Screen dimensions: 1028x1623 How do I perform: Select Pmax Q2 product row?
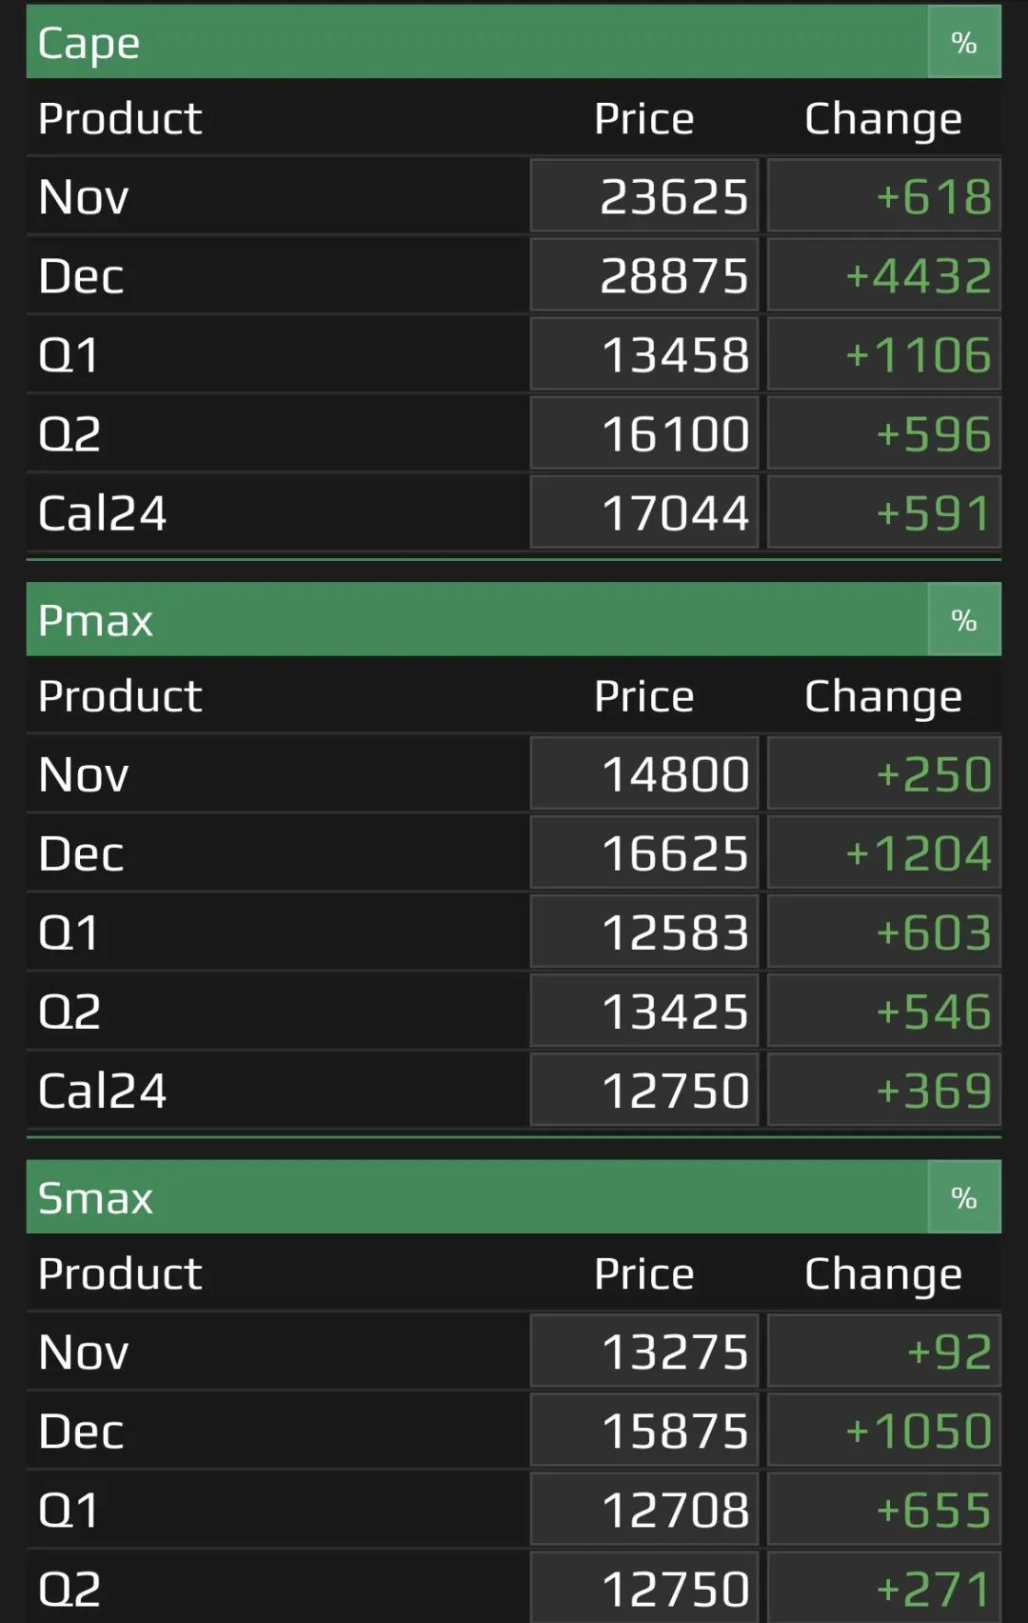tap(514, 1011)
